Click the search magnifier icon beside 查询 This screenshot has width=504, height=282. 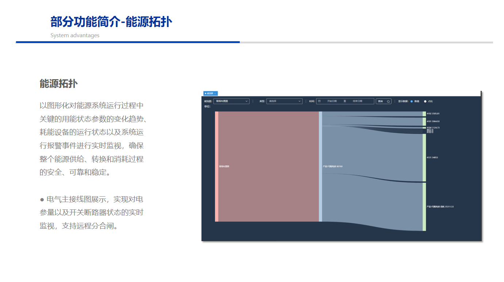coord(388,101)
